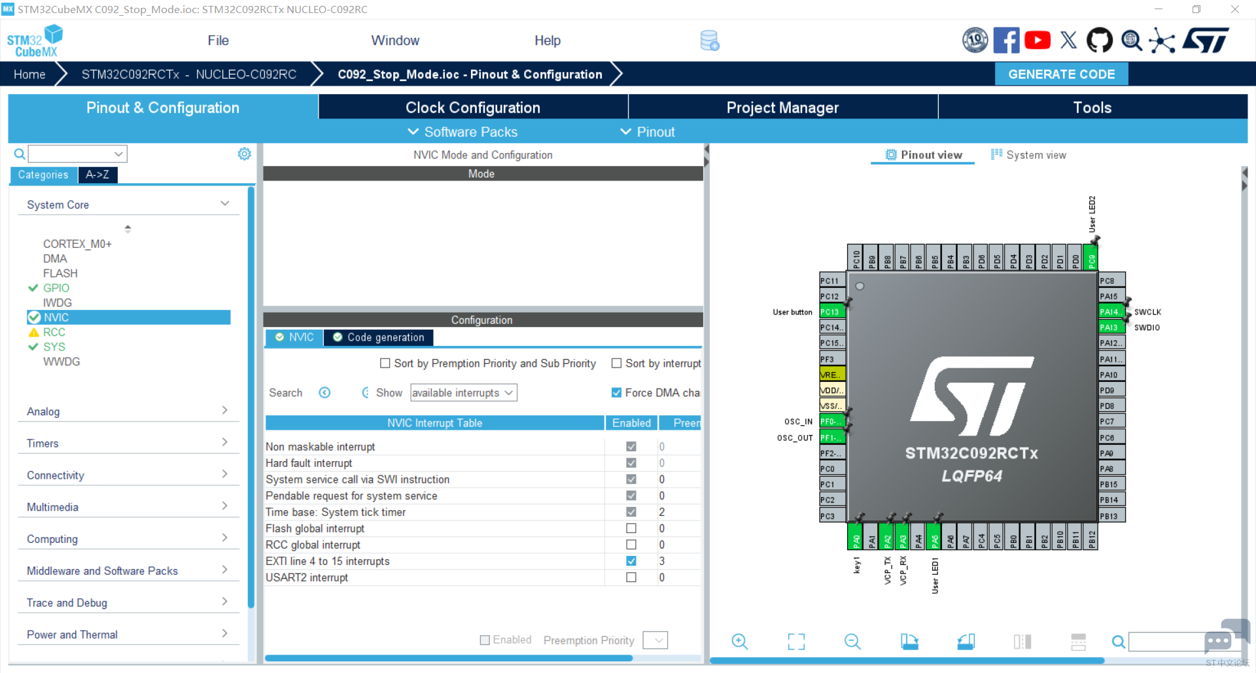Click the database update icon near Help

tap(710, 41)
